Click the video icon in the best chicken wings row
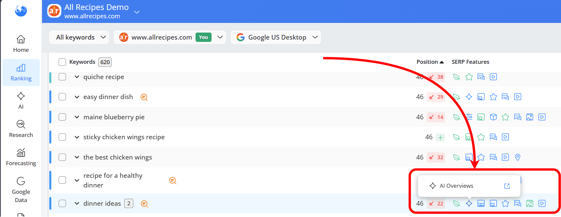561x217 pixels. click(505, 157)
